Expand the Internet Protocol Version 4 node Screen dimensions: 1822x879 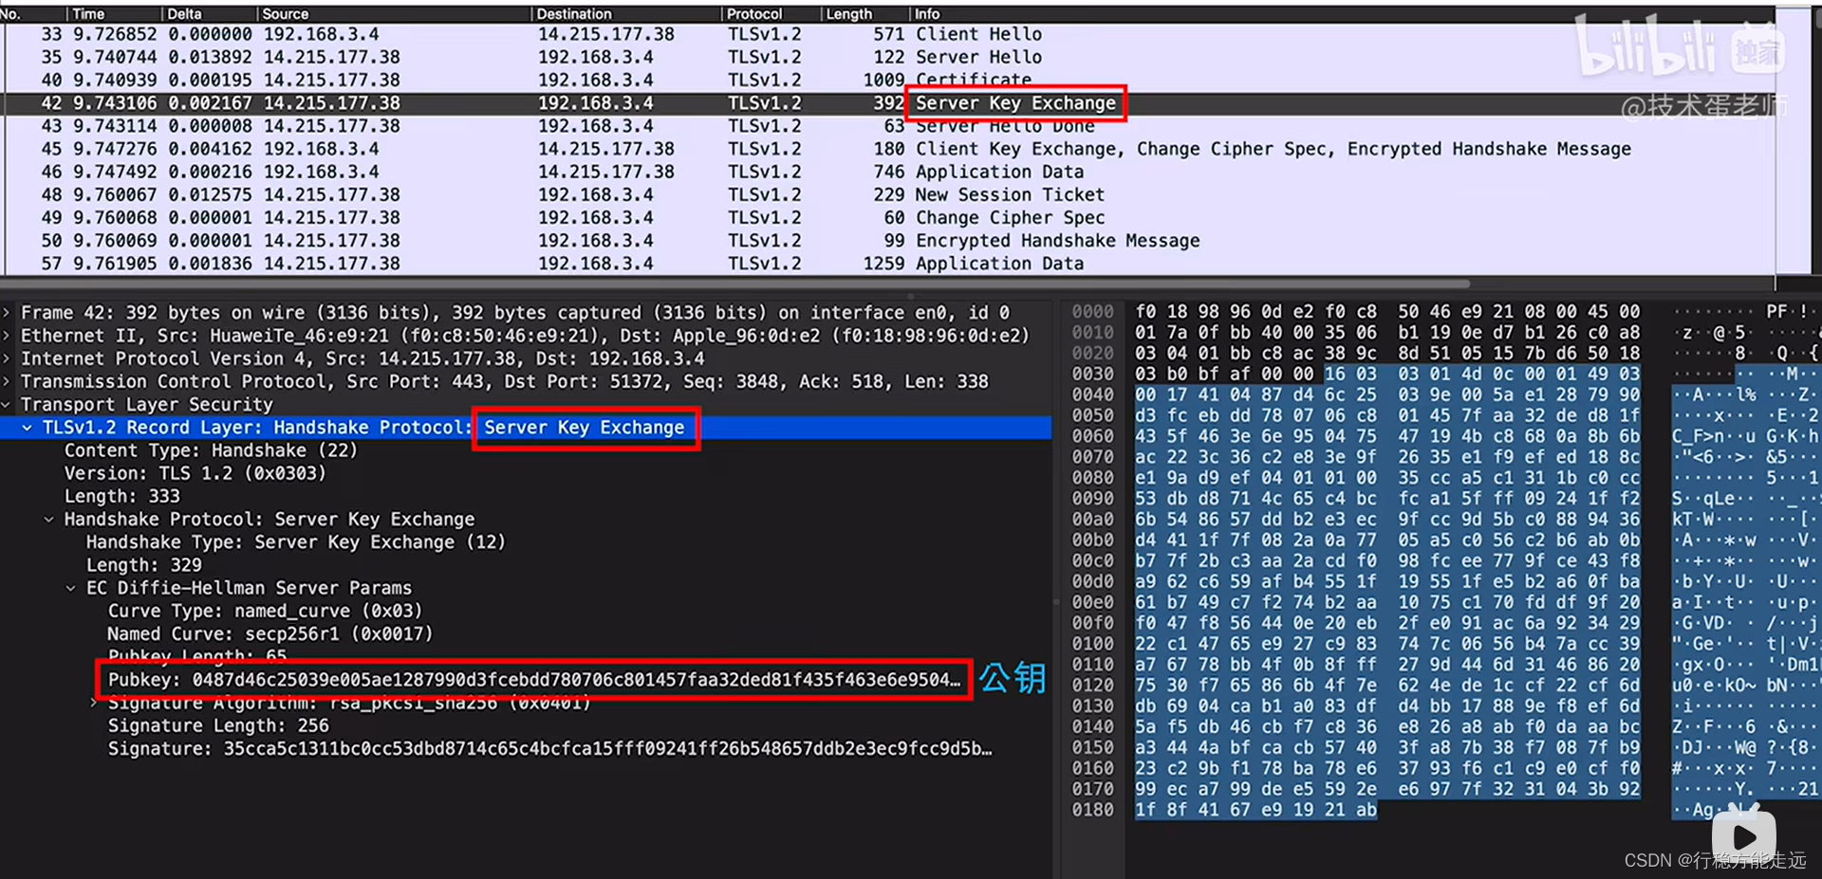tap(8, 358)
